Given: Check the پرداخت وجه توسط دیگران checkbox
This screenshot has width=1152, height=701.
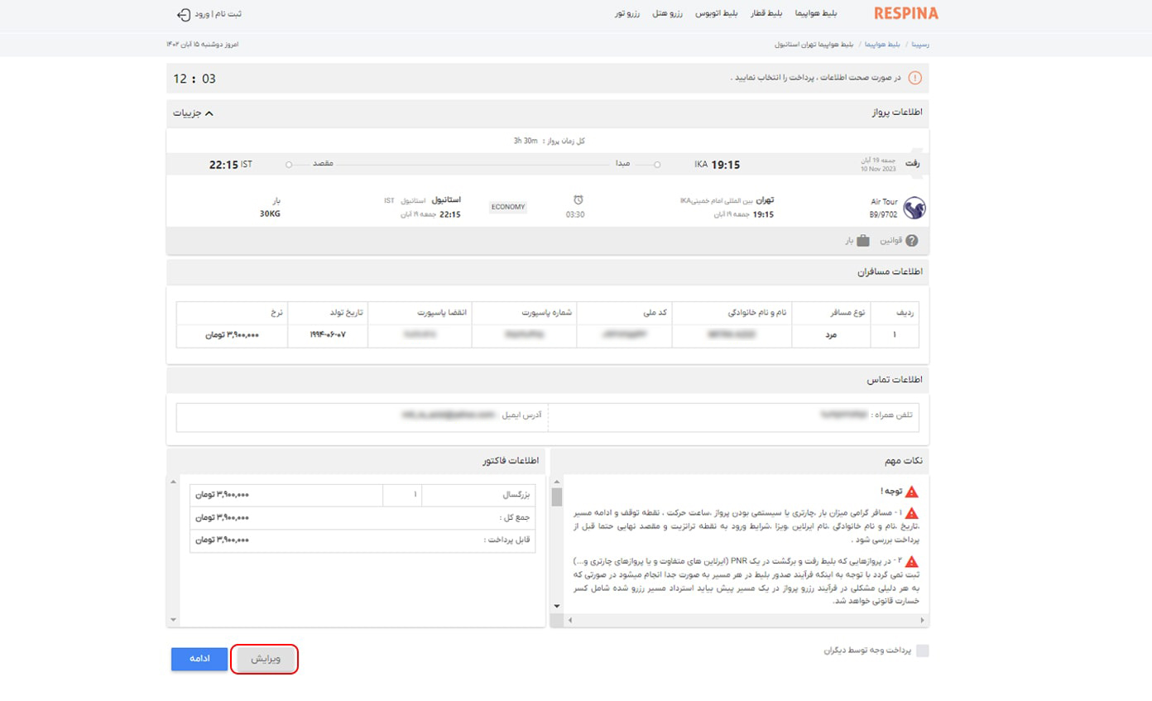Looking at the screenshot, I should pyautogui.click(x=922, y=651).
